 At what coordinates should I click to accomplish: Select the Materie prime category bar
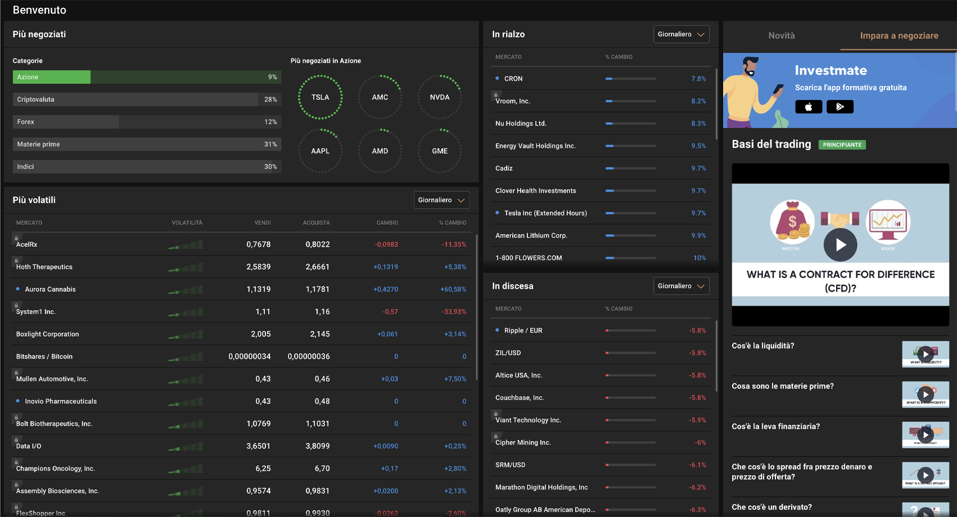[147, 144]
